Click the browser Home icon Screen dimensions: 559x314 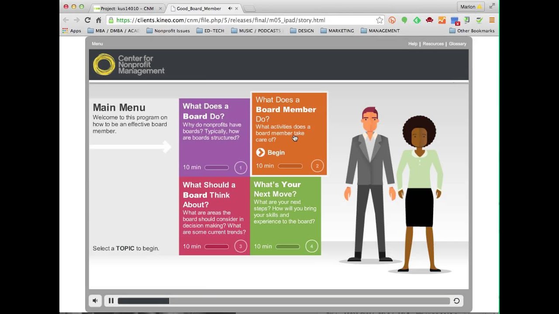pyautogui.click(x=99, y=20)
